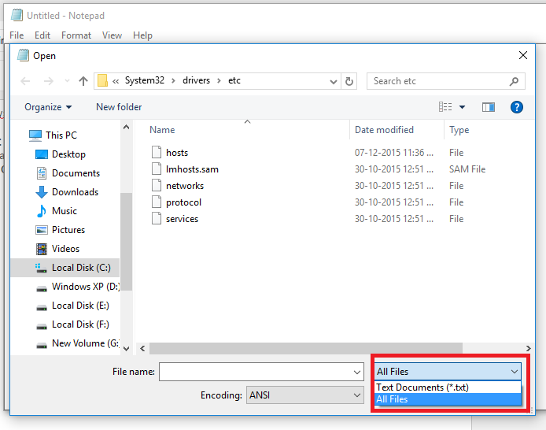Refresh the etc folder view
Screen dimensions: 546x430
click(x=349, y=81)
